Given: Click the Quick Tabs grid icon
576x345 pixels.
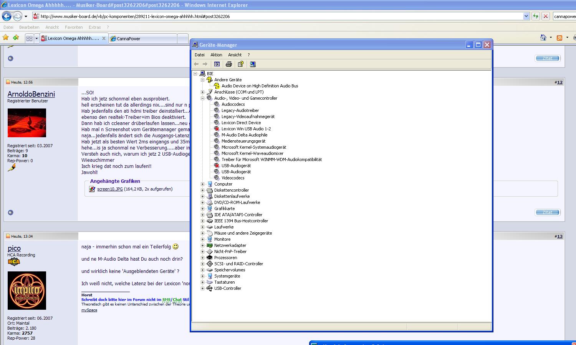Looking at the screenshot, I should tap(29, 38).
